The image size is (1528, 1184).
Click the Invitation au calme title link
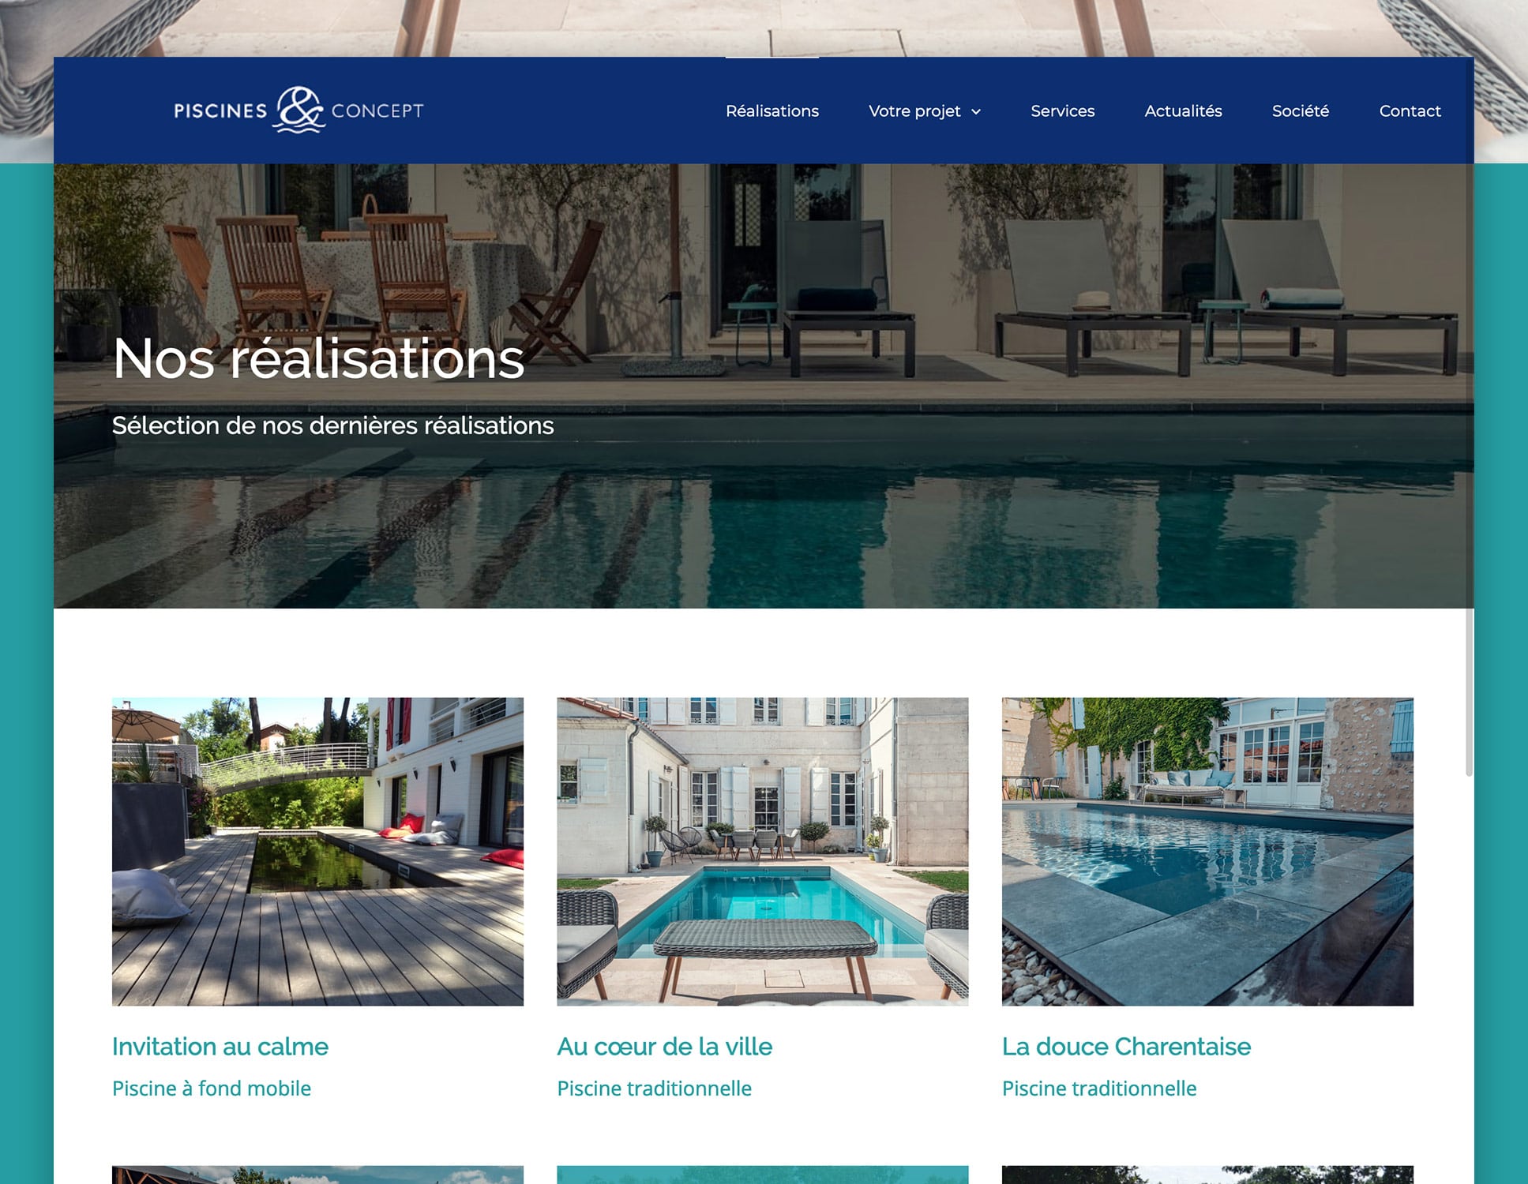click(220, 1047)
